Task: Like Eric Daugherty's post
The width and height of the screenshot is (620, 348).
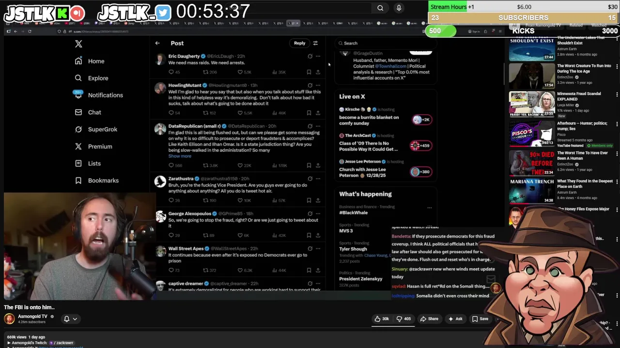Action: (x=240, y=72)
